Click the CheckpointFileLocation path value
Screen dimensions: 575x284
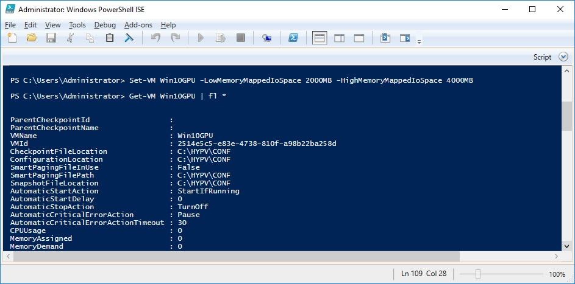tap(204, 151)
